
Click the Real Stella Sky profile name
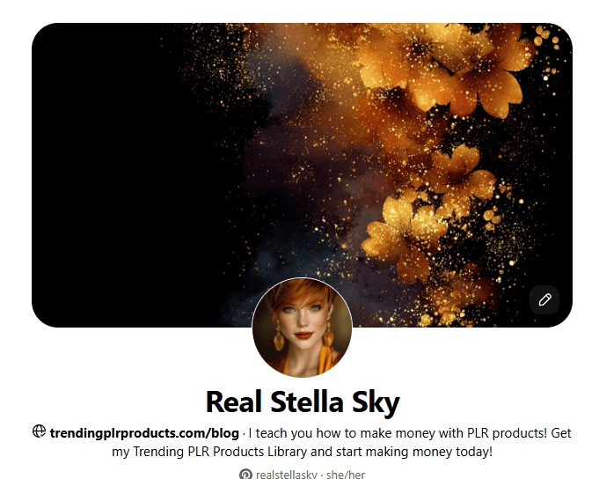(303, 402)
